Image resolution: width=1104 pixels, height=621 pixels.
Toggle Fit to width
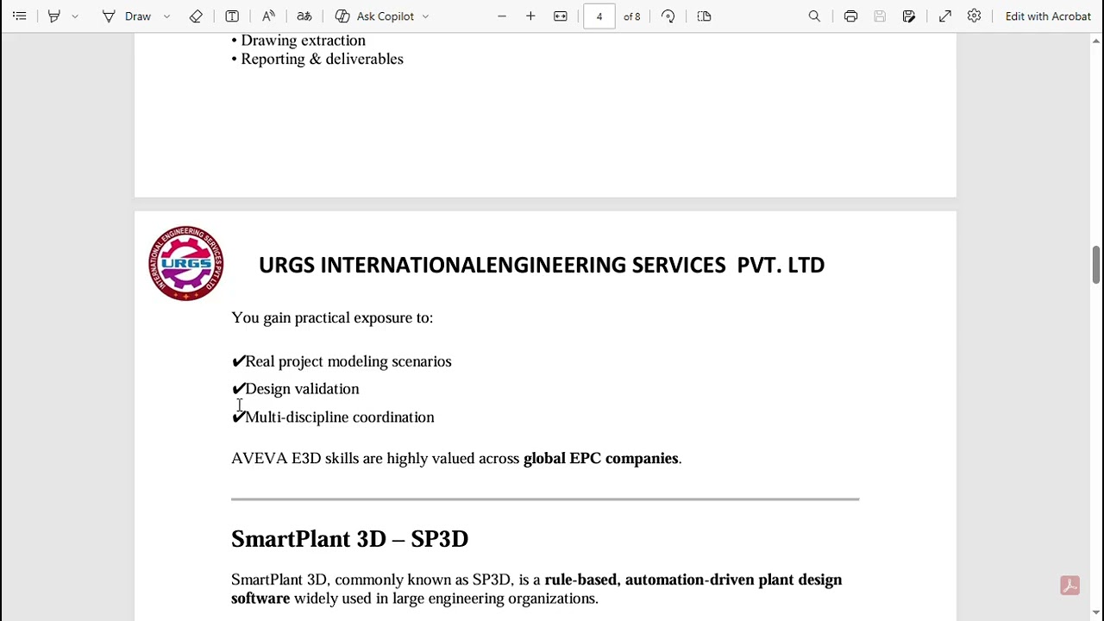(x=561, y=16)
